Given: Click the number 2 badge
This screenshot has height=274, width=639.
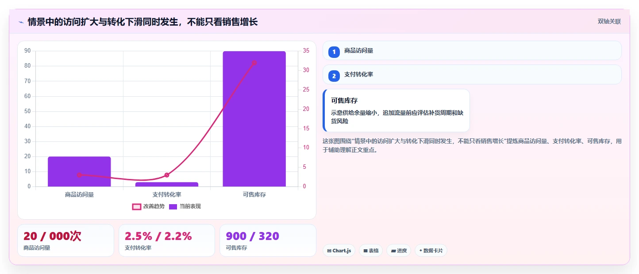Looking at the screenshot, I should [x=334, y=76].
